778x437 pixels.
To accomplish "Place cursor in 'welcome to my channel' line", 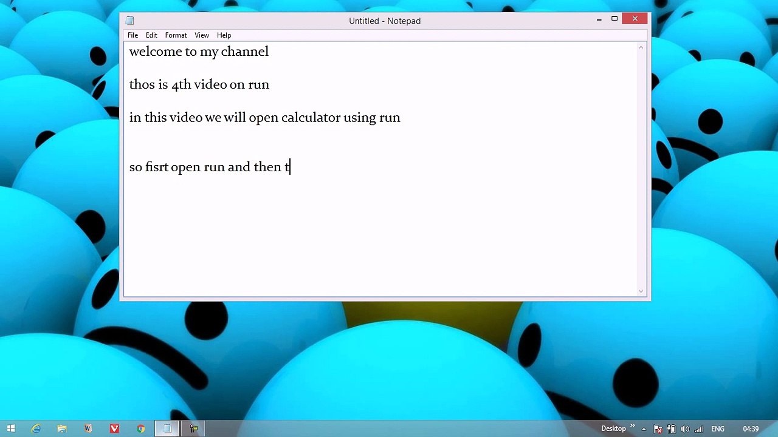I will (x=199, y=52).
